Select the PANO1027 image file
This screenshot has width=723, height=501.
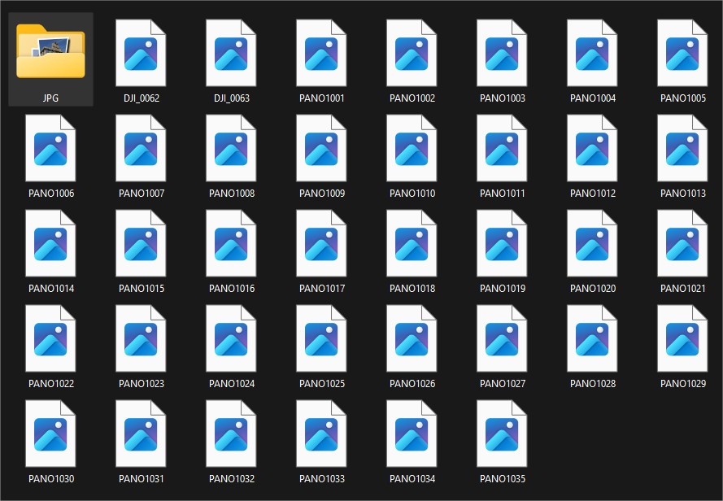coord(502,338)
